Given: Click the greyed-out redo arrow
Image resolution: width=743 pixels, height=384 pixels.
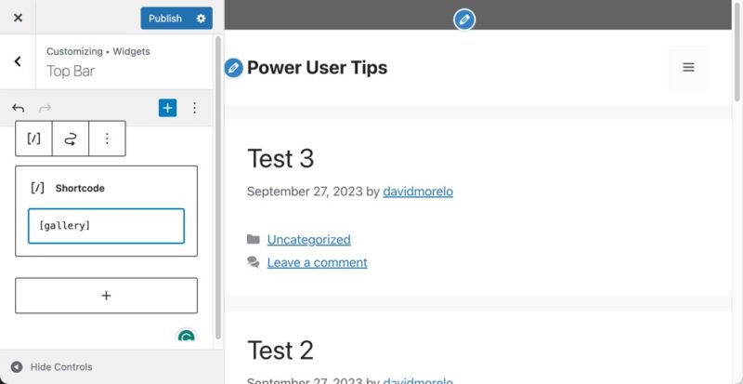Looking at the screenshot, I should [x=45, y=108].
